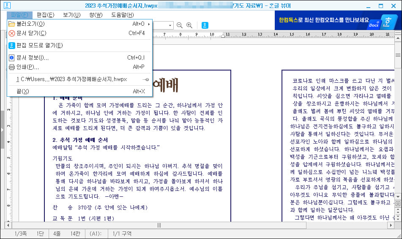Click the horizontal scrollbar left arrow

[8, 225]
